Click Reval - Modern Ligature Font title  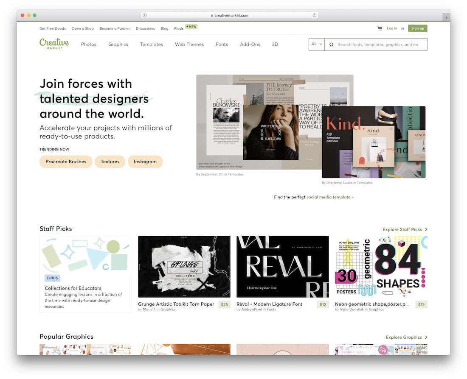tap(269, 304)
